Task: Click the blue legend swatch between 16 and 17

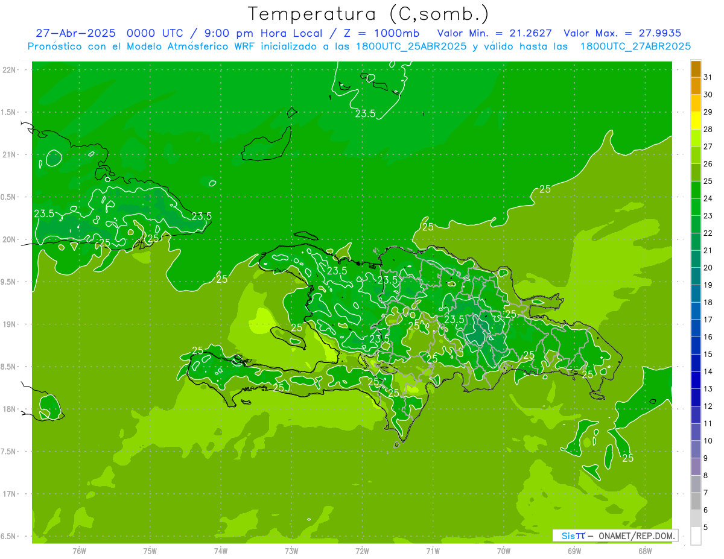Action: 696,328
